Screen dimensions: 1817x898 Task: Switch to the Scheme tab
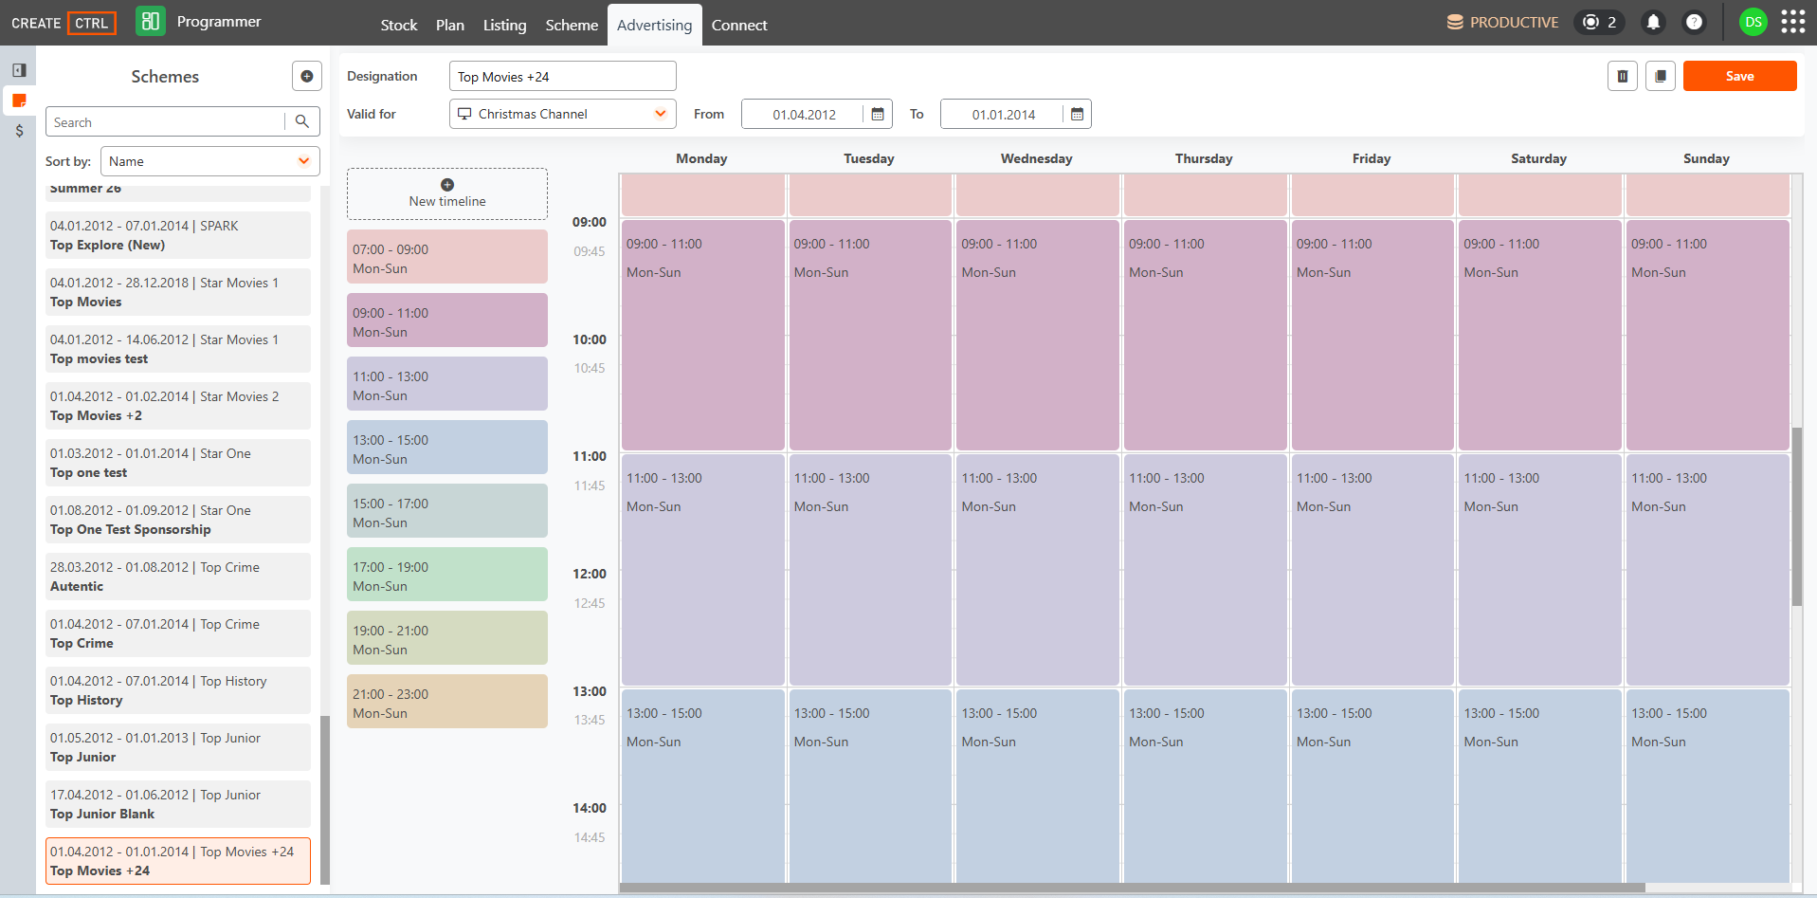click(x=572, y=25)
